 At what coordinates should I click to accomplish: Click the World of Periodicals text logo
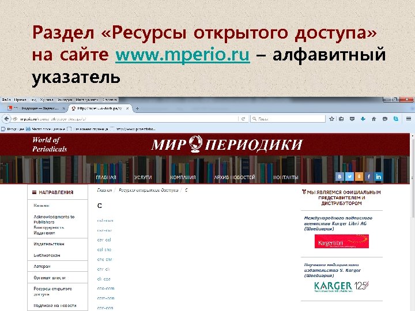click(50, 145)
